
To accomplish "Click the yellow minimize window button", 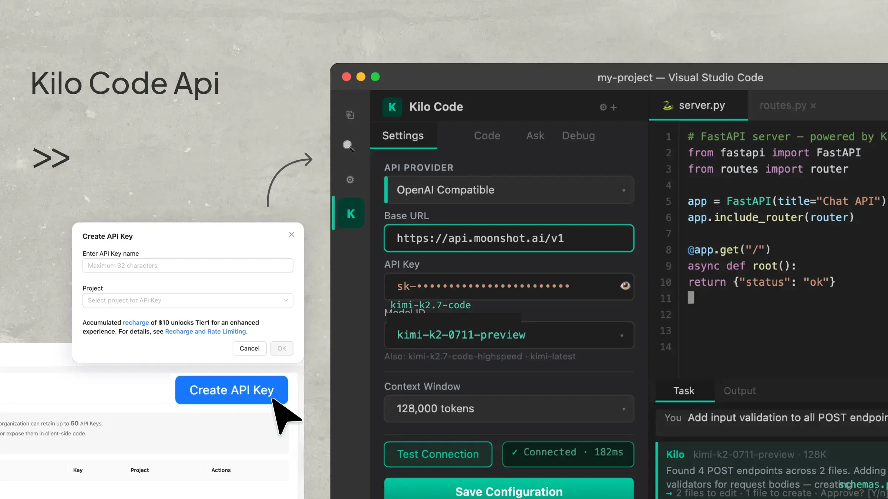I will pos(361,77).
